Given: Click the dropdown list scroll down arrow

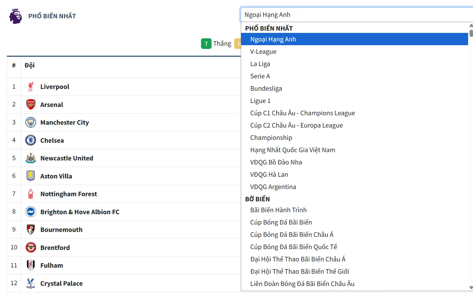Looking at the screenshot, I should pos(471,288).
